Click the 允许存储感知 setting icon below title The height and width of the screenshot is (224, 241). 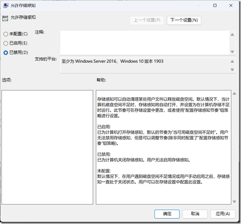5,18
